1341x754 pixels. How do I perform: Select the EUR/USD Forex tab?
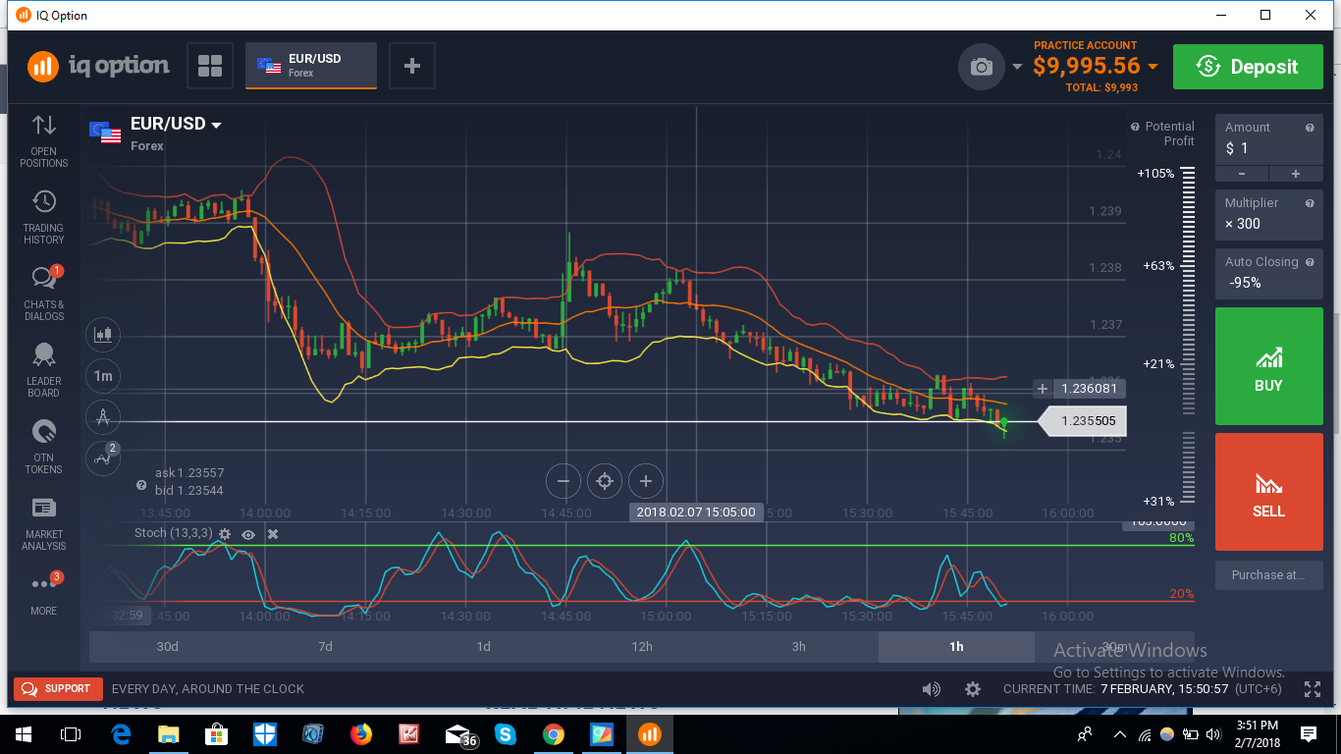tap(311, 66)
